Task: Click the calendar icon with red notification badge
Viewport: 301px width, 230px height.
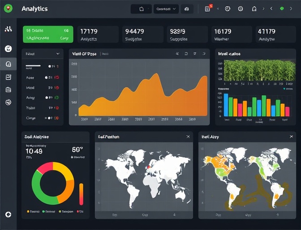Action: tap(207, 9)
